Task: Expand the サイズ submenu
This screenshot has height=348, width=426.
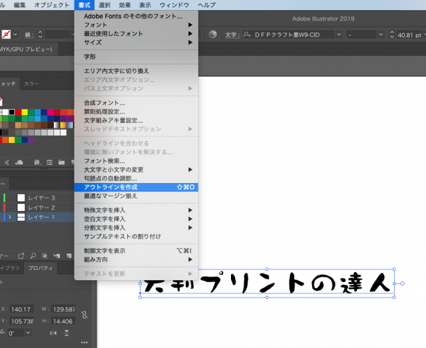Action: 136,43
